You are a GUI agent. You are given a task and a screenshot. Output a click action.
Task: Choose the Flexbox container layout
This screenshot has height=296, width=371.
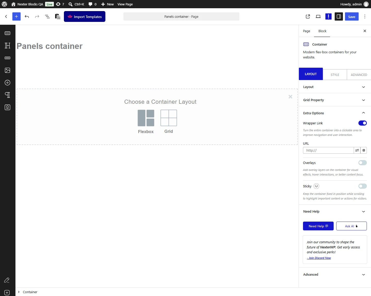(x=146, y=121)
